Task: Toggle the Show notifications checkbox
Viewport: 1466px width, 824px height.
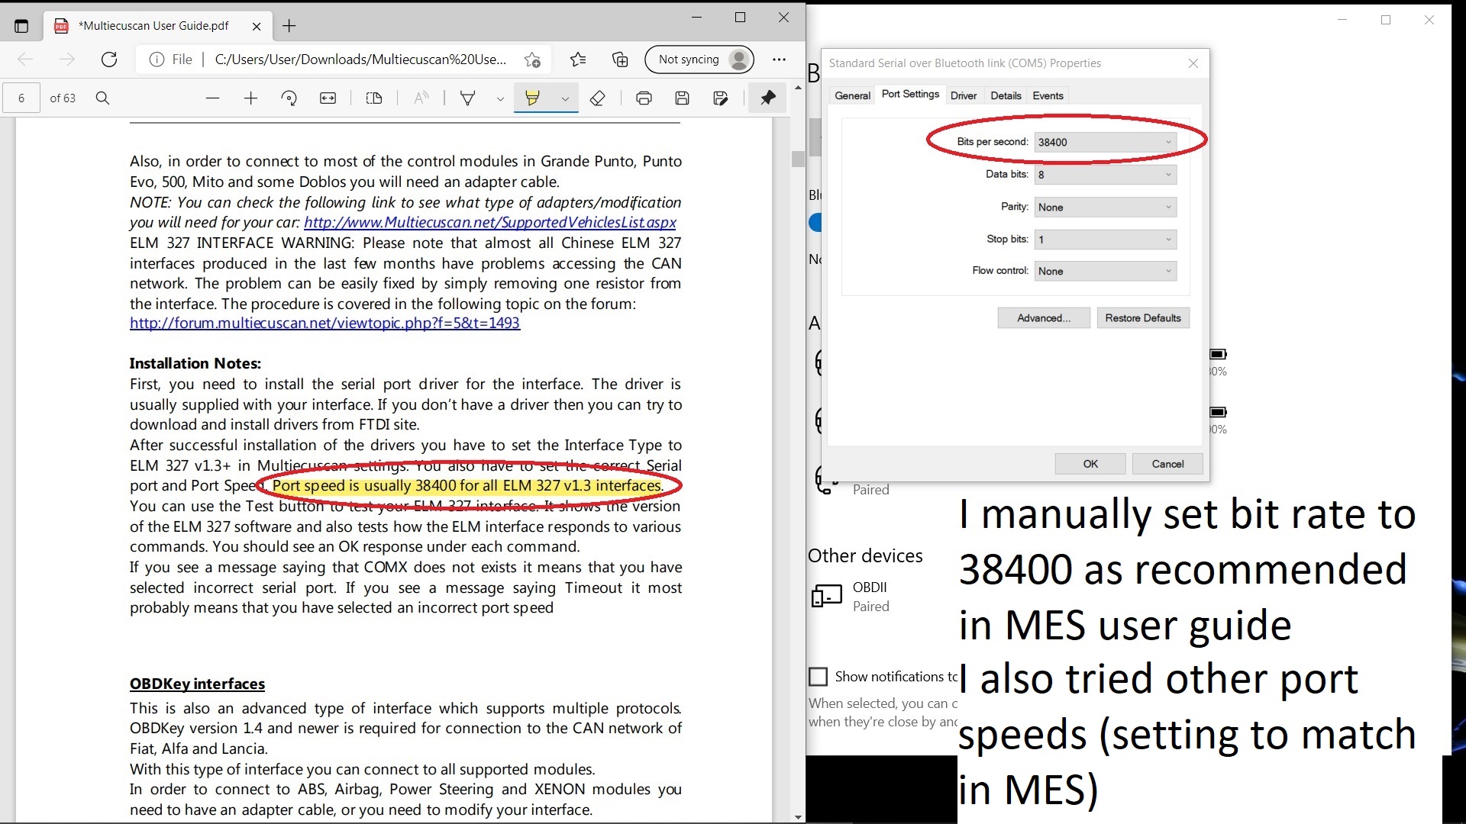Action: point(818,677)
